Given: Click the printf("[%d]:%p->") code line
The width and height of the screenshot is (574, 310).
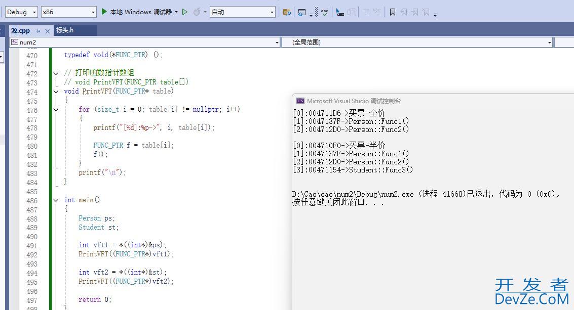Looking at the screenshot, I should (x=154, y=127).
